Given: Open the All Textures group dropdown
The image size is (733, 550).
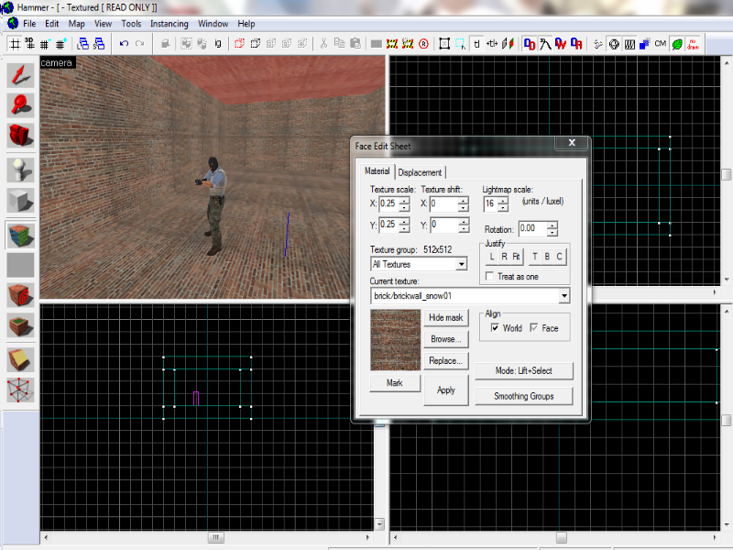Looking at the screenshot, I should (461, 264).
